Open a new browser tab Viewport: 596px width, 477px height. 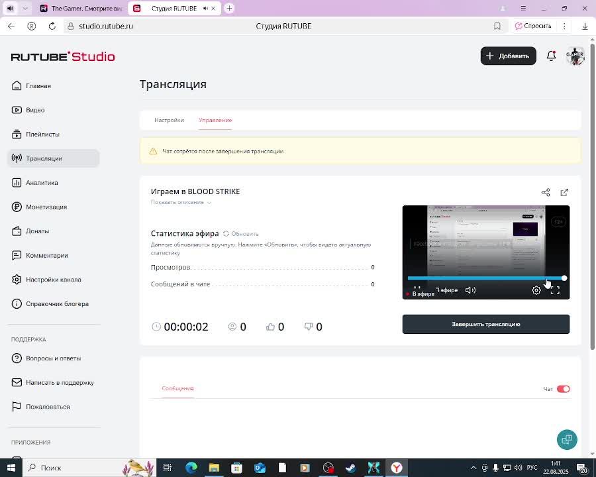pos(229,8)
